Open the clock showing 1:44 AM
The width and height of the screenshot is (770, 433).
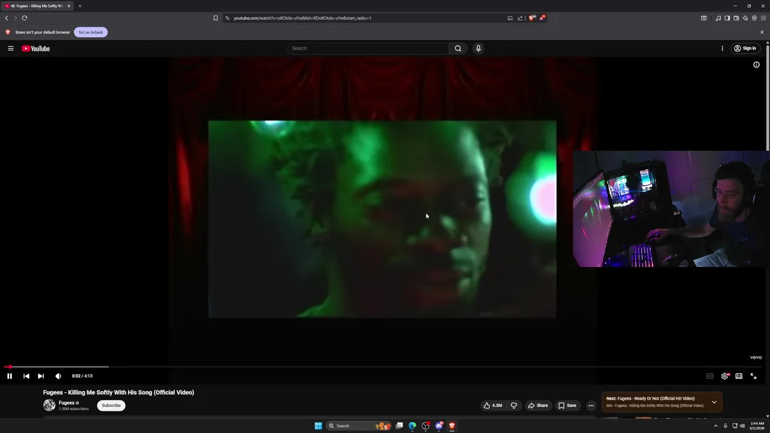tap(757, 426)
